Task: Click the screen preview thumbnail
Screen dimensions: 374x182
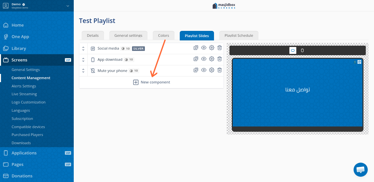Action: click(x=297, y=95)
